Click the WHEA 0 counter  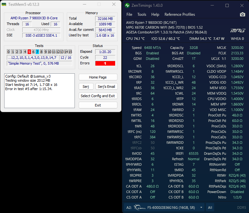pyautogui.click(x=237, y=39)
